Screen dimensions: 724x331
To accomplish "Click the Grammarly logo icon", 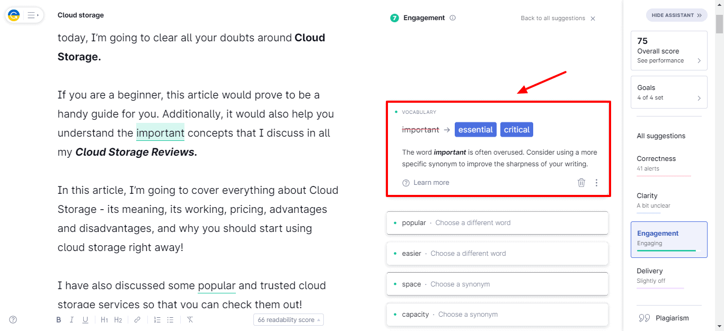I will tap(14, 15).
